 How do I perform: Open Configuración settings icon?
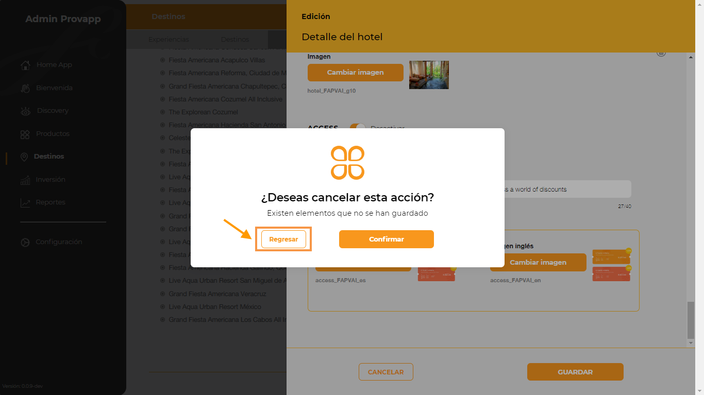coord(25,242)
